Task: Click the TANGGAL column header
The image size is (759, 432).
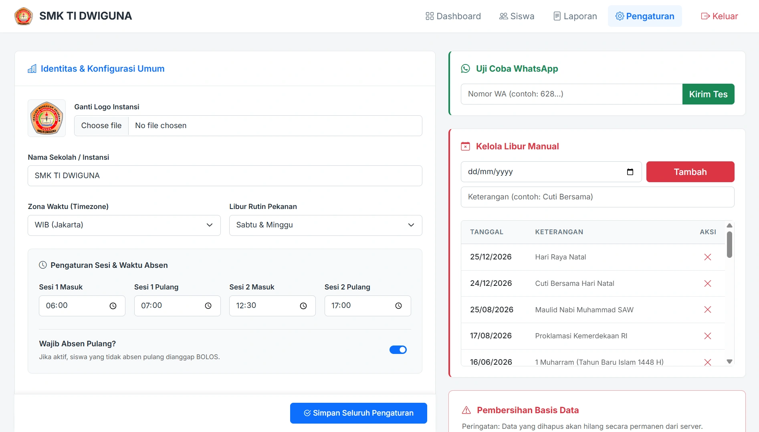Action: pyautogui.click(x=486, y=232)
